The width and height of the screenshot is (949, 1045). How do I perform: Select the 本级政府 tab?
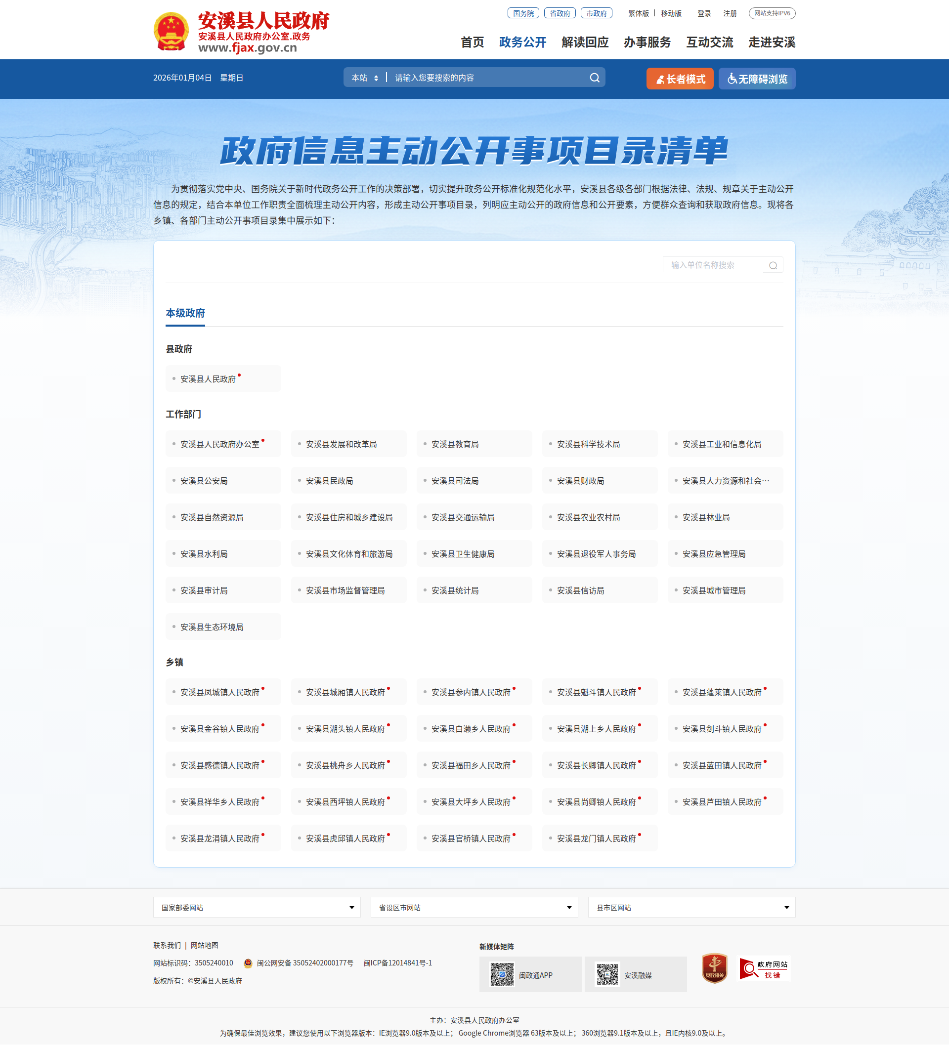pyautogui.click(x=185, y=313)
